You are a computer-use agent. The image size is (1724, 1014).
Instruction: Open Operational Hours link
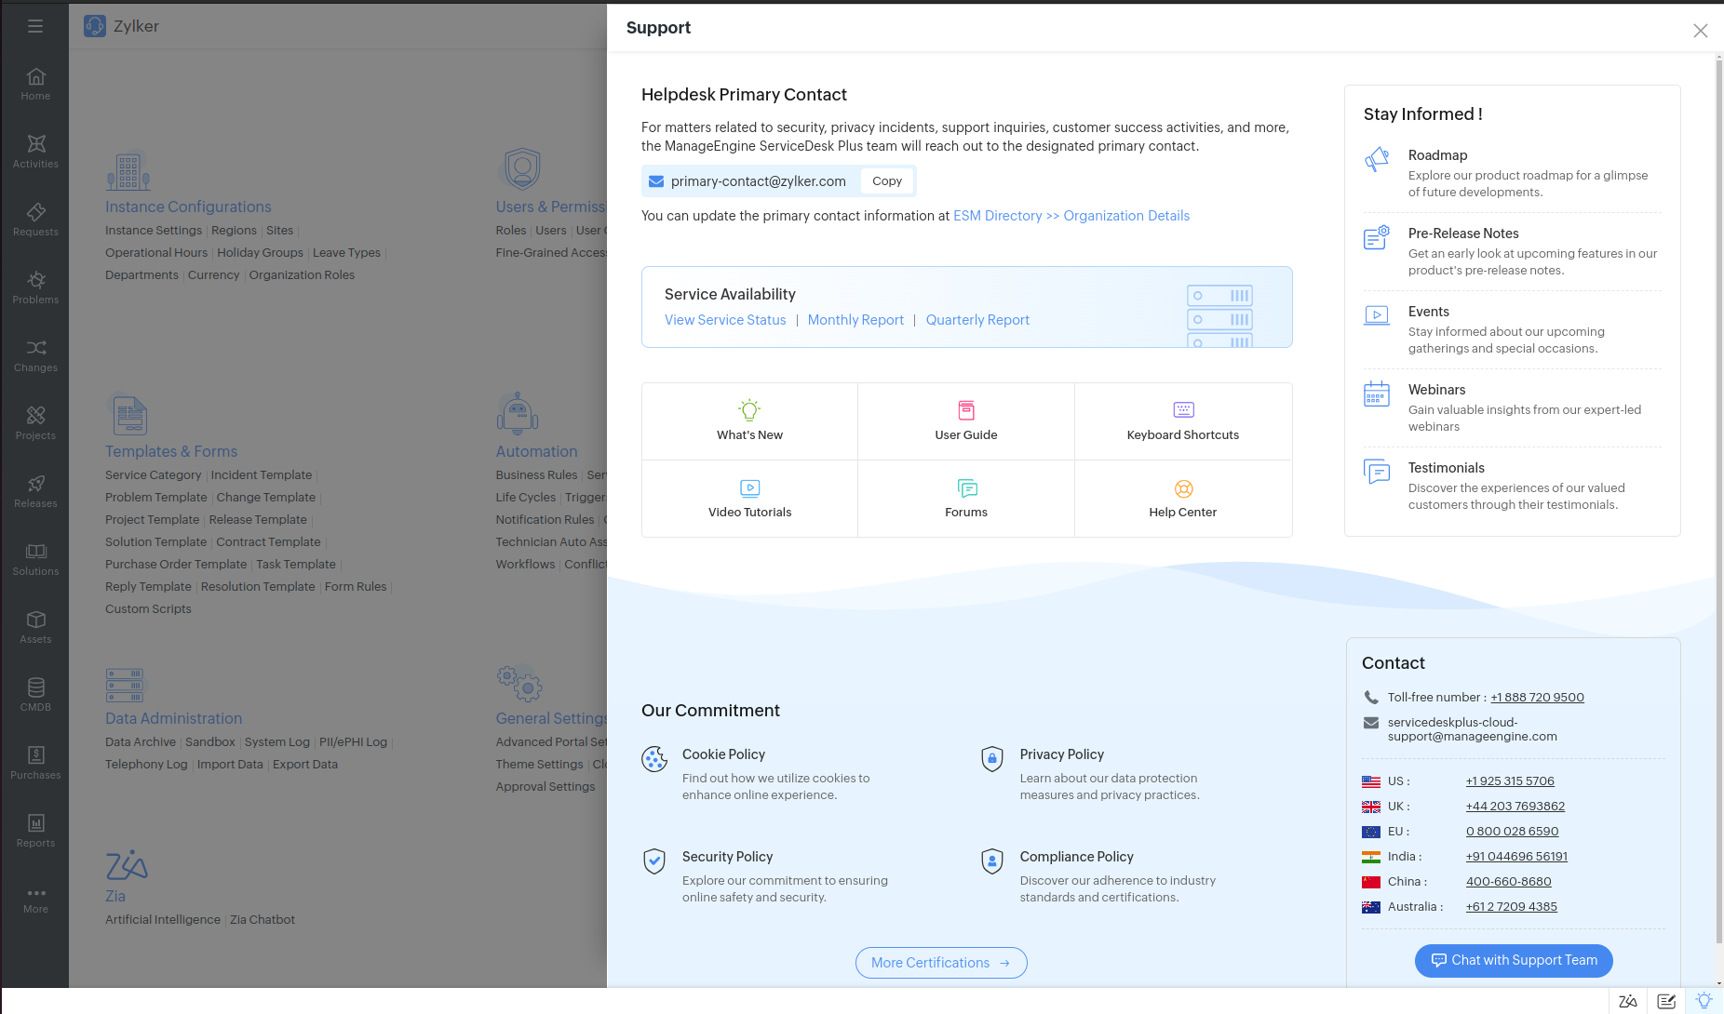(x=156, y=253)
